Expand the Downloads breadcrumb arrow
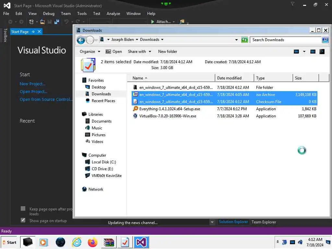332x249 pixels. tap(162, 40)
